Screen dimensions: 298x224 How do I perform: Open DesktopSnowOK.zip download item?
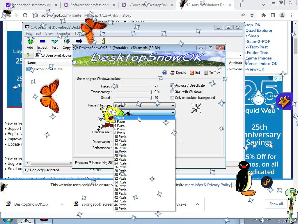click(31, 204)
